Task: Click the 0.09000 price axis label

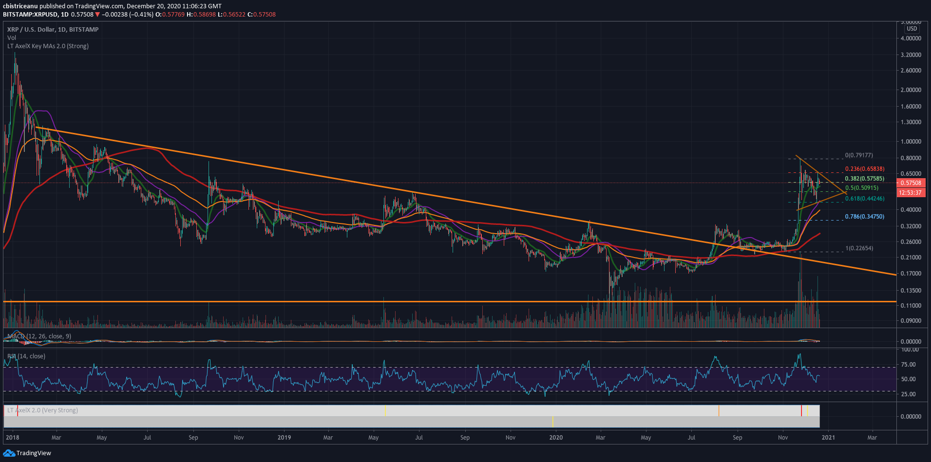Action: (911, 321)
